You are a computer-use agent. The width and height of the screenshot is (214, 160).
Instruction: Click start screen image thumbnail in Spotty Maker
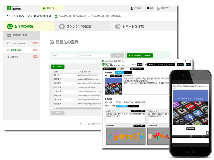(x=113, y=86)
